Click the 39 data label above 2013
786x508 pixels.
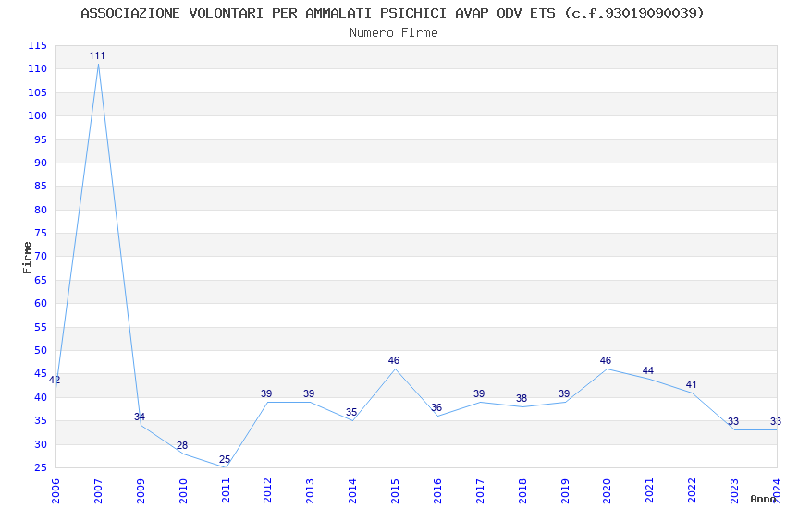(x=309, y=393)
